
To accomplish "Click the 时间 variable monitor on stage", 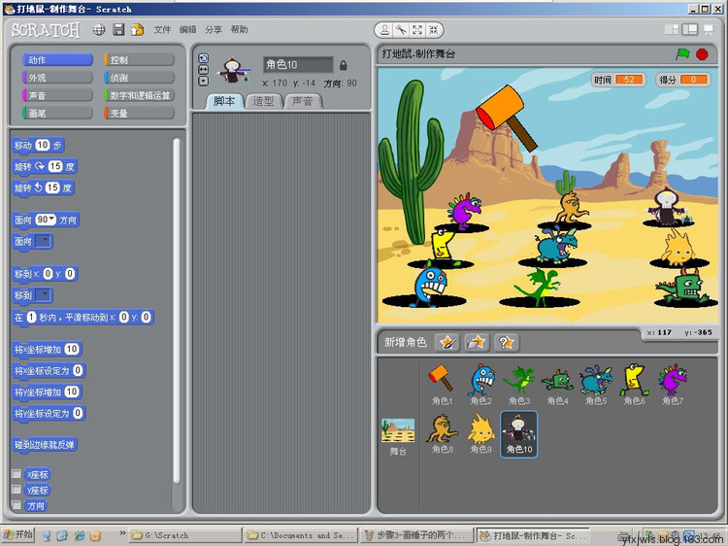I will 618,80.
